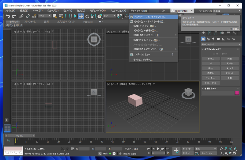Open the Cameras category in the Create panel

pyautogui.click(x=218, y=39)
